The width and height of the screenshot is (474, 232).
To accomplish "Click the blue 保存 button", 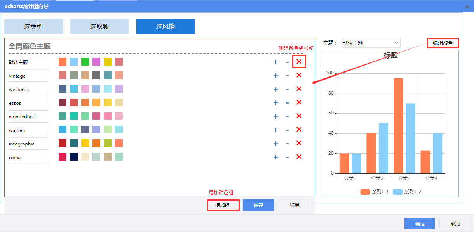I will click(x=258, y=205).
